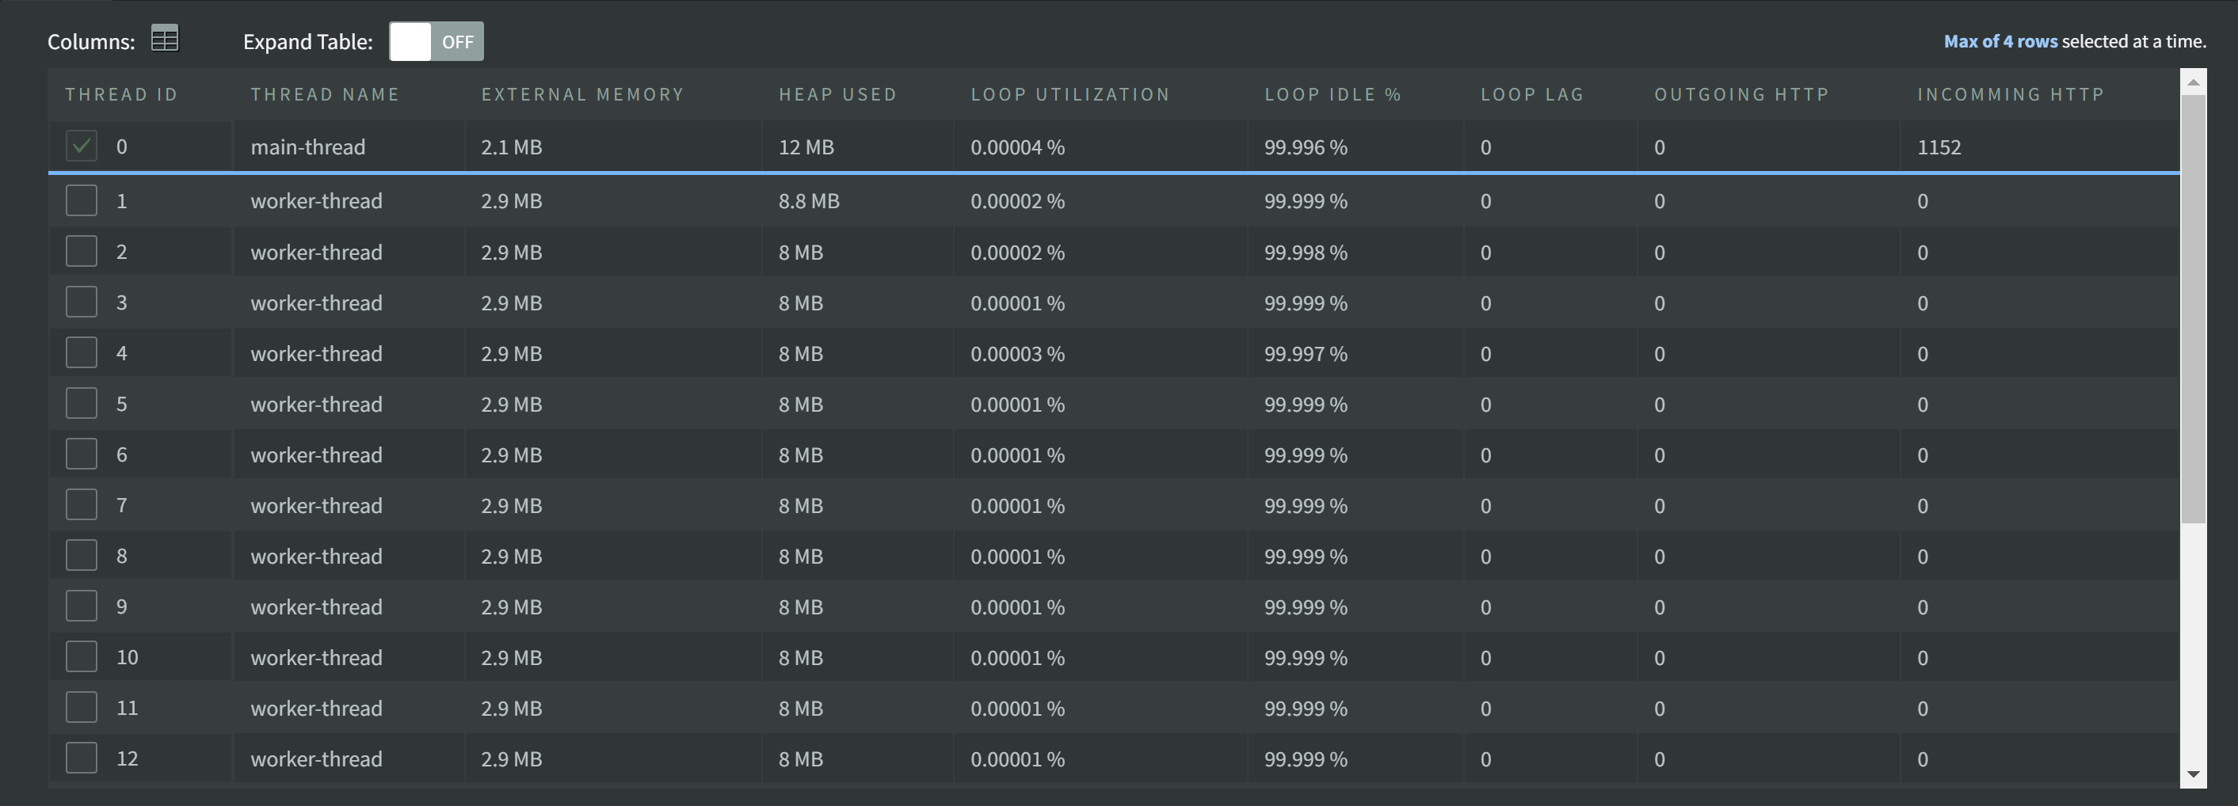2238x806 pixels.
Task: Click the vertical scrollbar thumb
Action: [x=2193, y=310]
